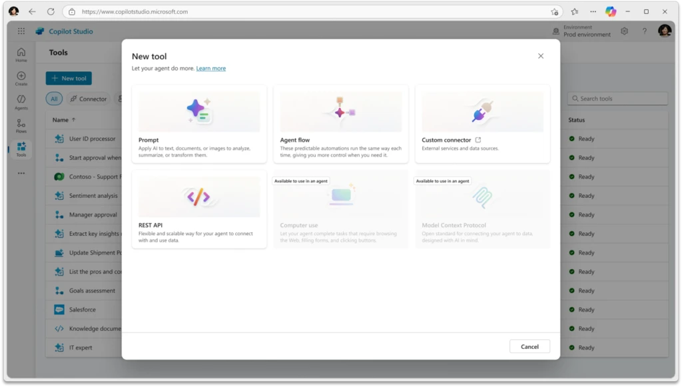682x387 pixels.
Task: Open the Agents section from the sidebar
Action: click(x=21, y=99)
